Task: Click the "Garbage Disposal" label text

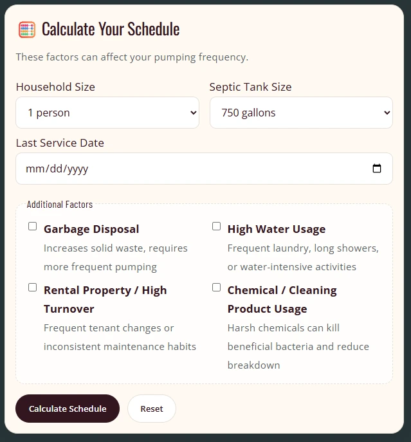Action: pos(91,229)
